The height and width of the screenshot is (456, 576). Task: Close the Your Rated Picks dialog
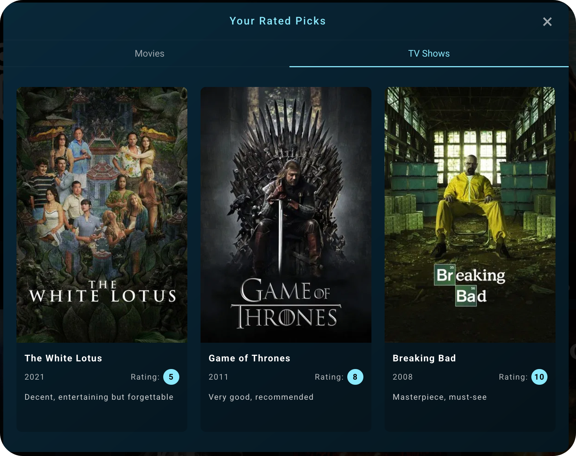click(547, 22)
